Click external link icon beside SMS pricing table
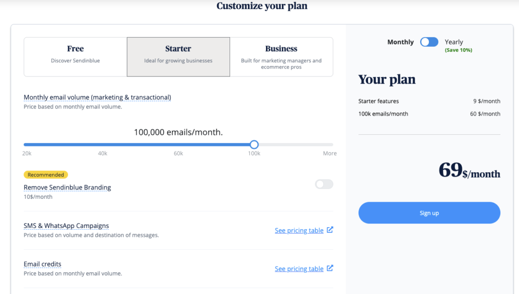Viewport: 519px width, 294px height. tap(330, 230)
